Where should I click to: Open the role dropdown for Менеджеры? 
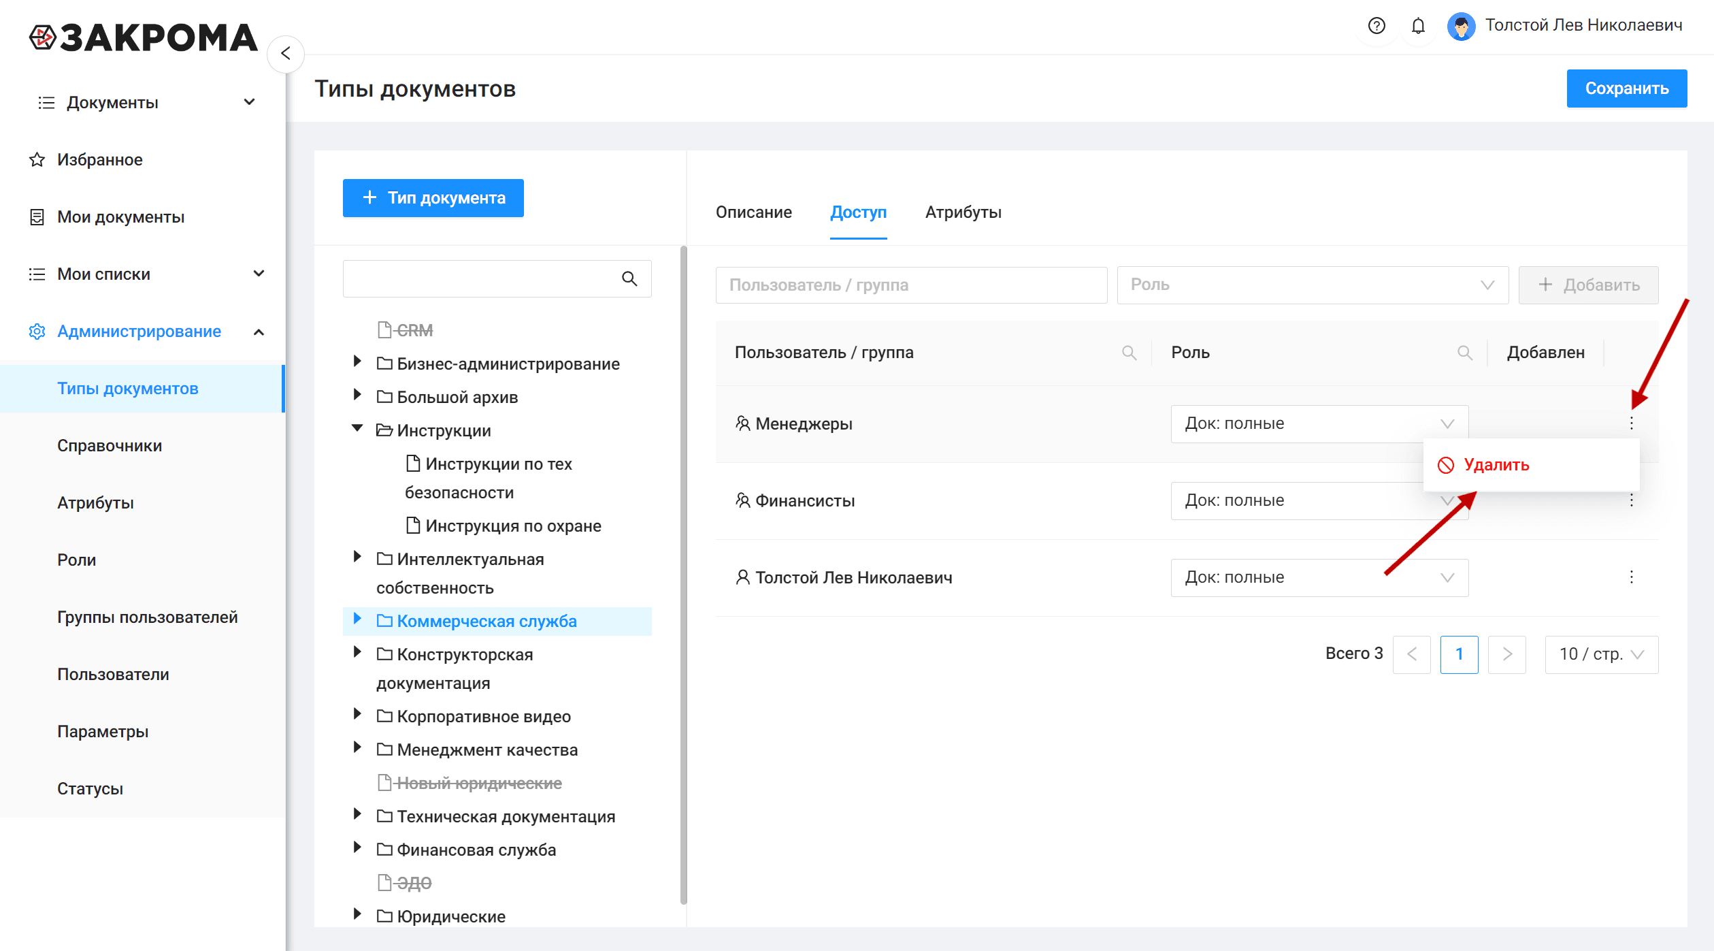(x=1319, y=423)
